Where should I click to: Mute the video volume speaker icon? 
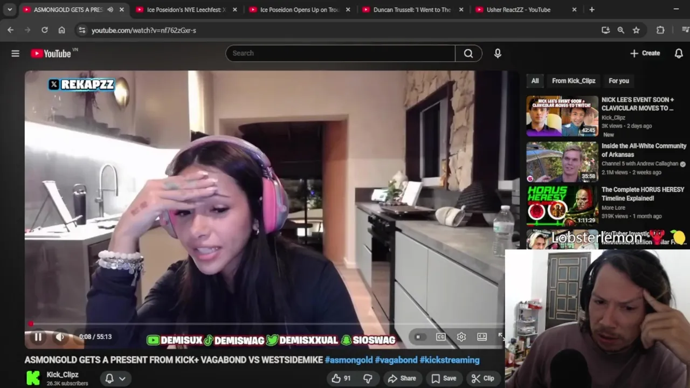point(60,337)
